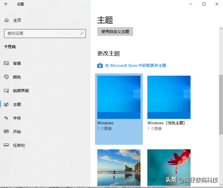
Task: Click 使用自定义主题 button
Action: click(x=115, y=31)
